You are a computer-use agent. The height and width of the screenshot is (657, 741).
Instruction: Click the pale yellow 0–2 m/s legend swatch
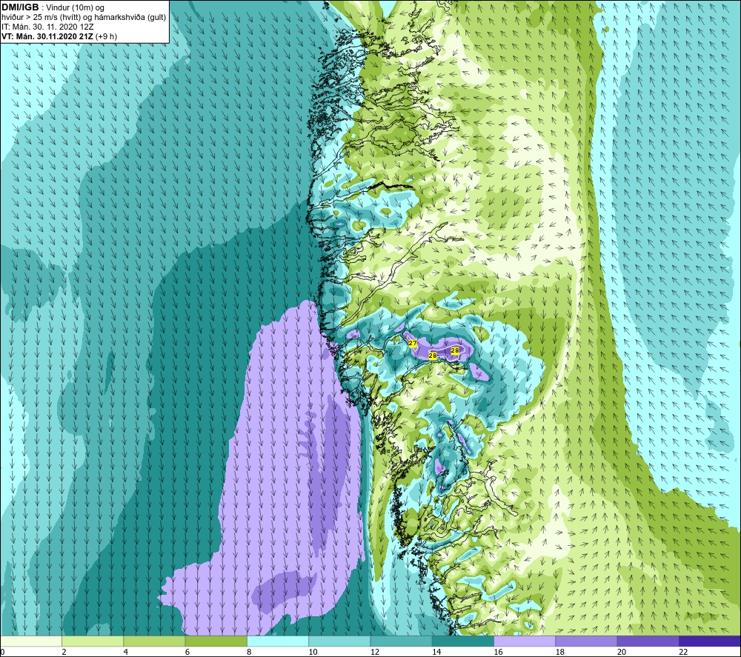30,641
